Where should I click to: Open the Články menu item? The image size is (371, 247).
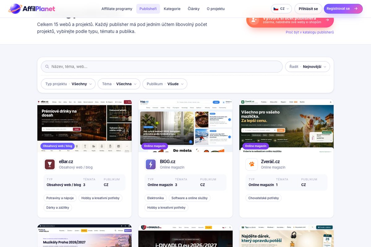pyautogui.click(x=194, y=9)
